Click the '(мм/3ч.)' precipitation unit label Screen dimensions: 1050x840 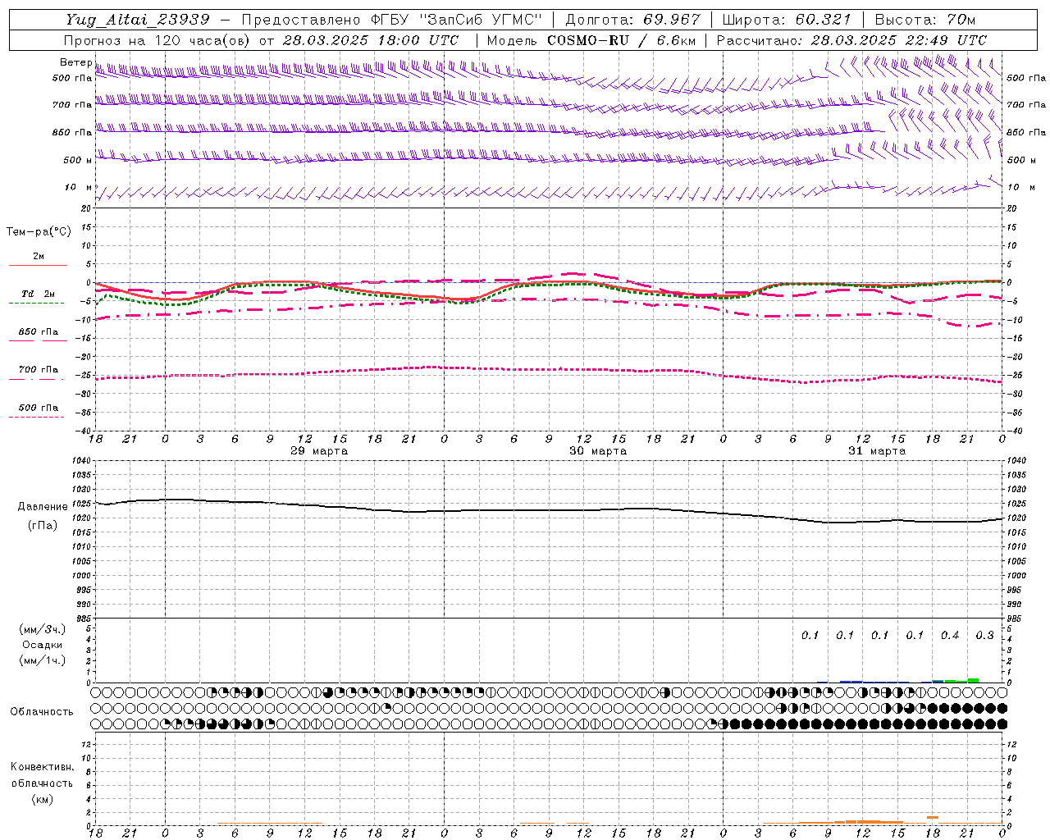click(x=43, y=629)
